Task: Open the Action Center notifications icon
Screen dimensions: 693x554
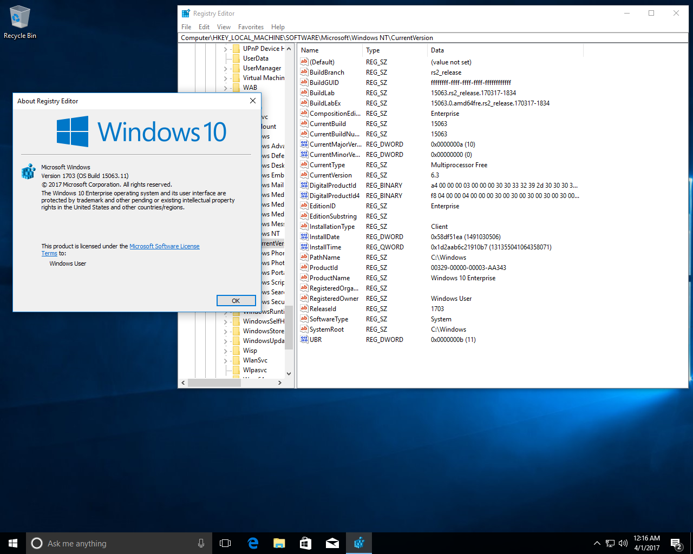Action: point(676,543)
